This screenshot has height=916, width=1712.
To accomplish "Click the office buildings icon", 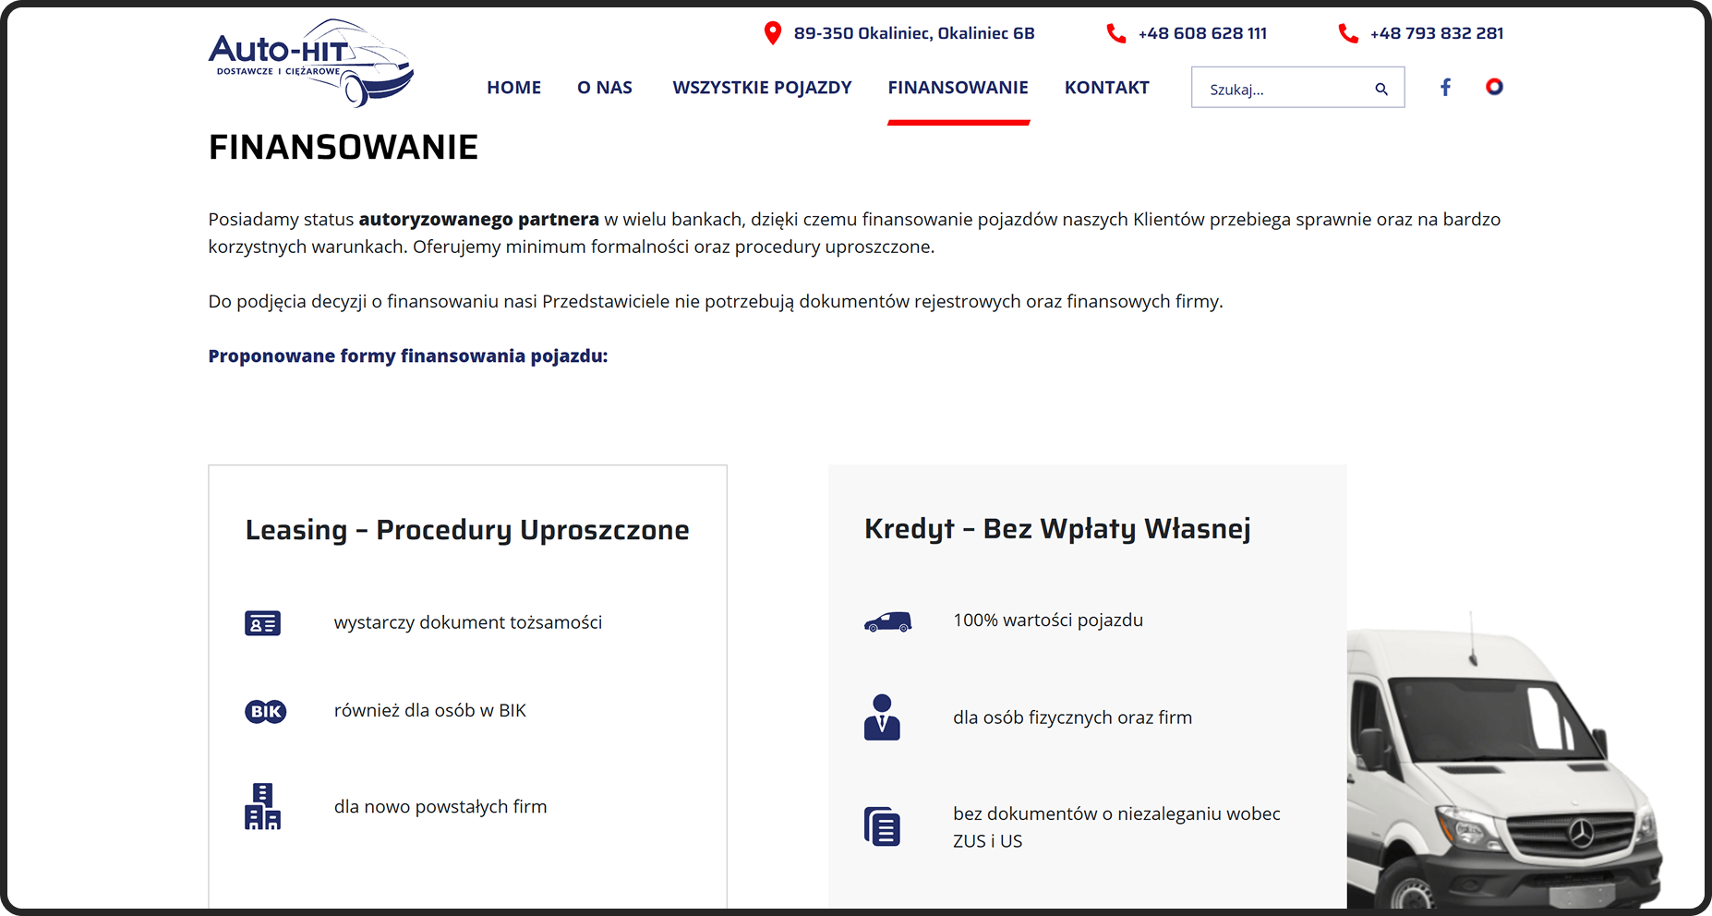I will (262, 806).
